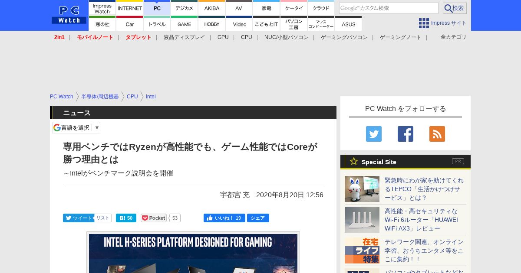Click the Facebook いいね！ button

(224, 218)
